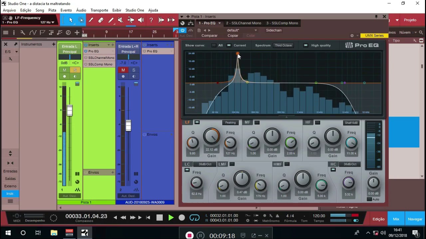The image size is (426, 239).
Task: Add a track with plus icon
Action: [x=77, y=33]
